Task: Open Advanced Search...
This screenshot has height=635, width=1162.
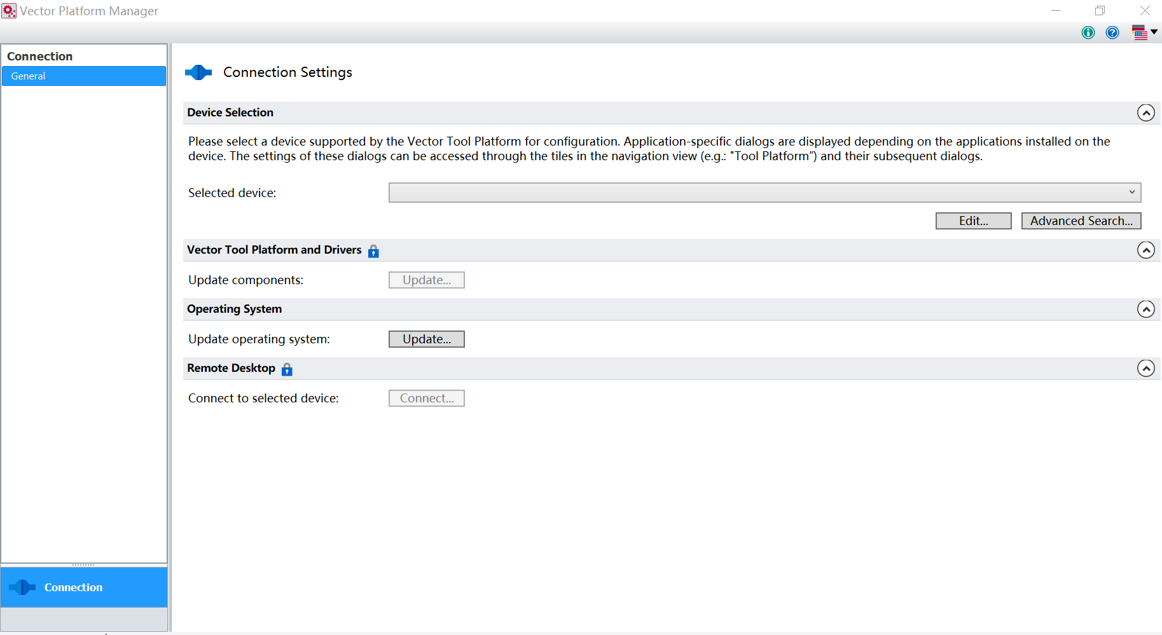Action: (1081, 221)
